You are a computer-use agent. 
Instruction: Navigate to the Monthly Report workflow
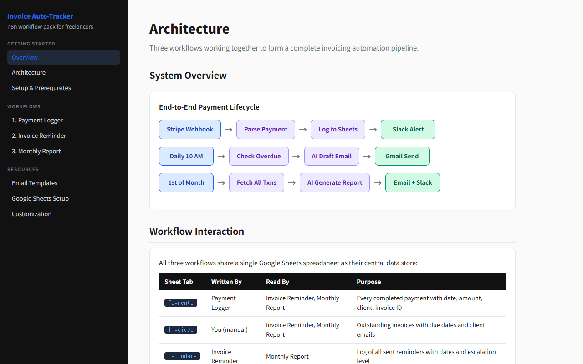click(36, 152)
